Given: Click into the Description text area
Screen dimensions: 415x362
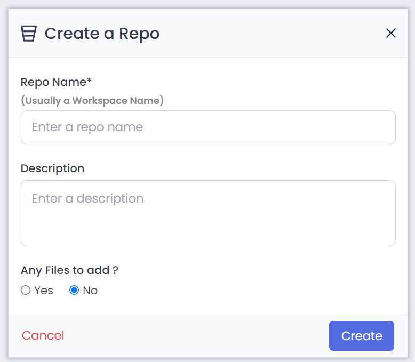Looking at the screenshot, I should coord(208,213).
